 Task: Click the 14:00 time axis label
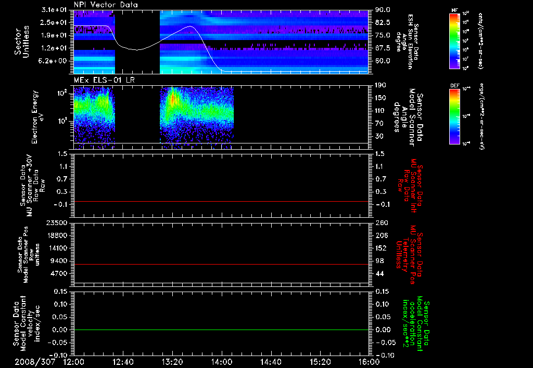click(222, 362)
